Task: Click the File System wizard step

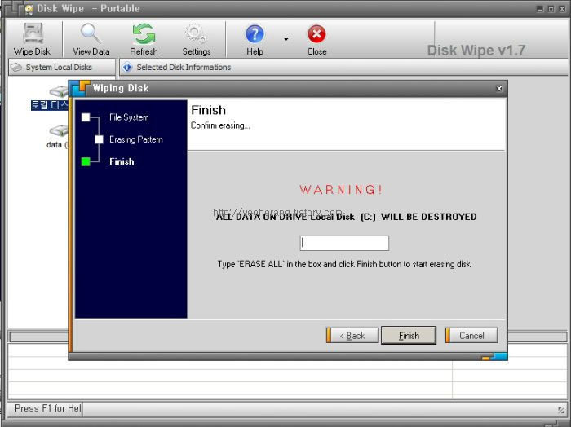Action: 129,117
